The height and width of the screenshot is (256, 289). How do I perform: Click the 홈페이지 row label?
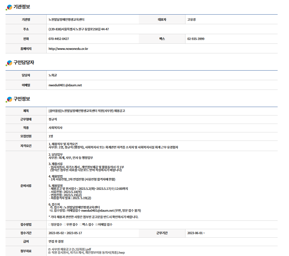coord(26,49)
